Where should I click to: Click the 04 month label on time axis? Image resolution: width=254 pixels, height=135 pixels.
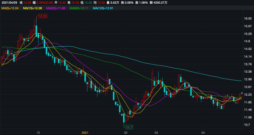pos(203,132)
